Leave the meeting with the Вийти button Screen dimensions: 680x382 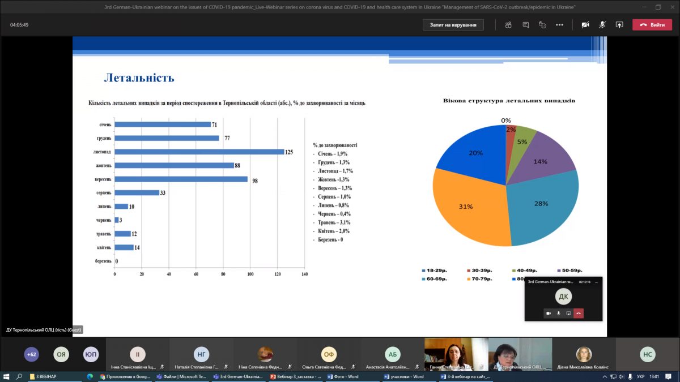[x=652, y=25]
